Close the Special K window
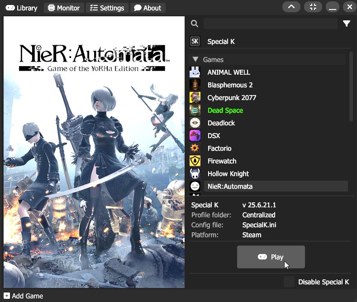The image size is (357, 302). pos(350,7)
